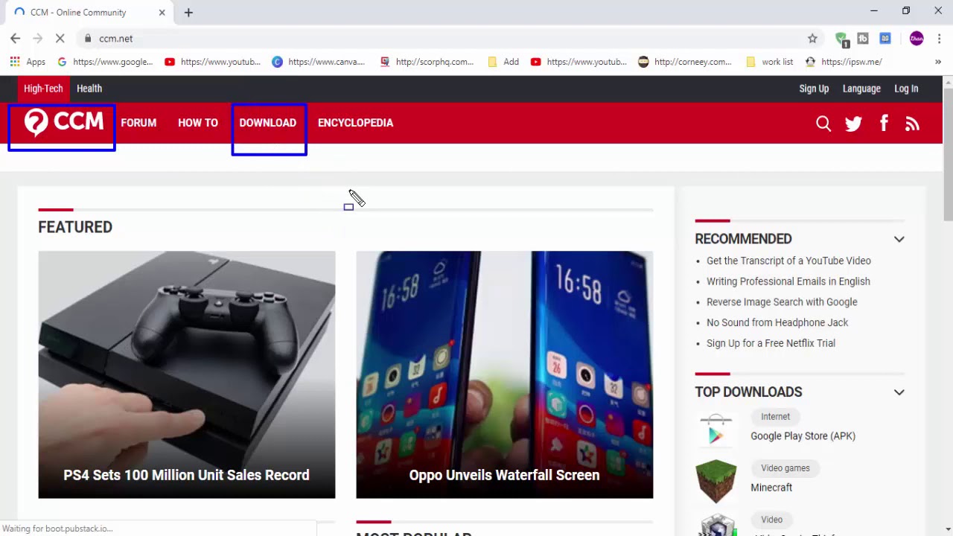Open the scorphq.com bookmark

tap(427, 62)
